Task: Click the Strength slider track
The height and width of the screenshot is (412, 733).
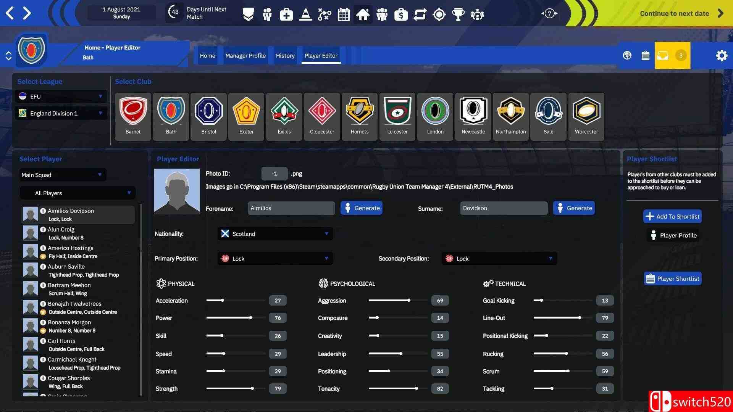Action: coord(236,388)
